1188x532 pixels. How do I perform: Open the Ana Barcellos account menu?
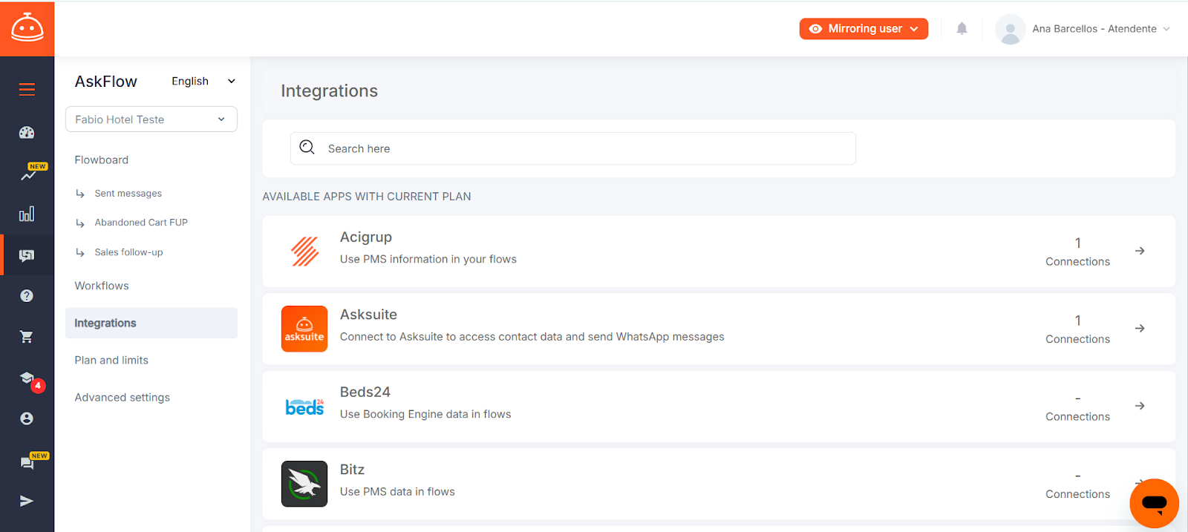[1101, 29]
